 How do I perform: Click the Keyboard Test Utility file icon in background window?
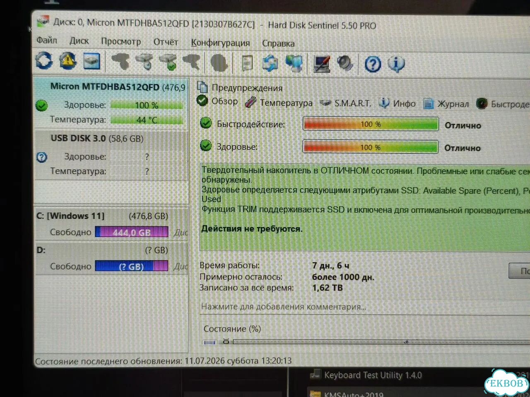[315, 374]
